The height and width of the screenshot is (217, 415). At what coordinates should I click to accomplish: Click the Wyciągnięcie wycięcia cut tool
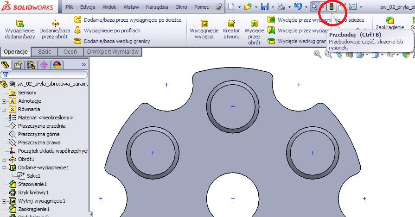click(204, 29)
